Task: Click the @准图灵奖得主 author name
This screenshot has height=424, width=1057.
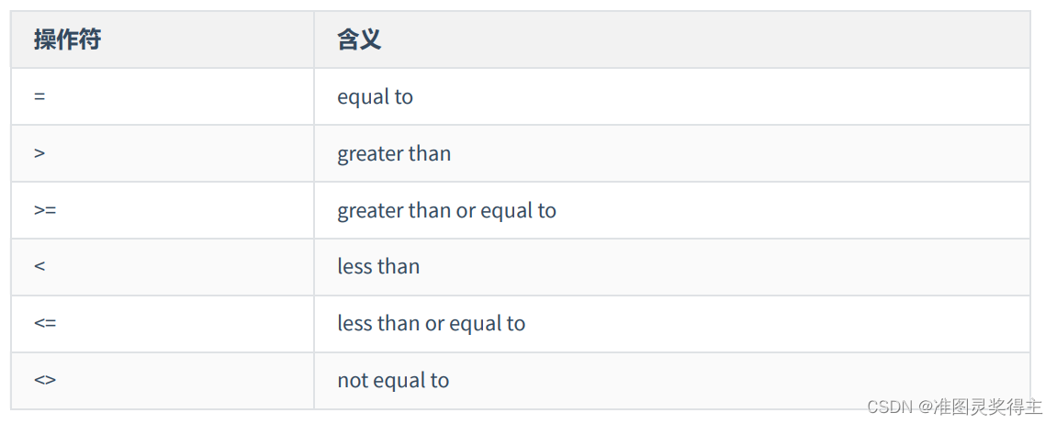Action: click(980, 407)
